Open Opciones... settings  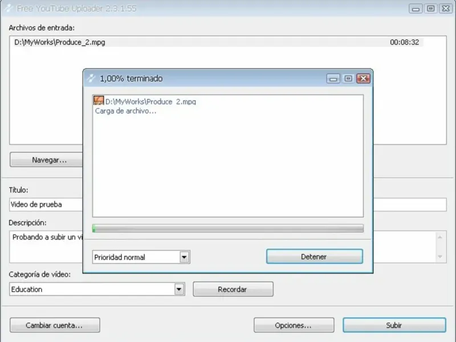(x=294, y=325)
